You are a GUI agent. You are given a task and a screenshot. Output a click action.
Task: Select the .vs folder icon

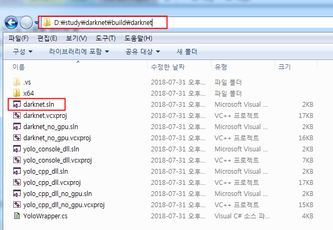[x=17, y=82]
